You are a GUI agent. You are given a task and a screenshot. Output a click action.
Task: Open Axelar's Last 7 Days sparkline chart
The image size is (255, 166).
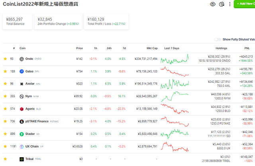coord(175,84)
